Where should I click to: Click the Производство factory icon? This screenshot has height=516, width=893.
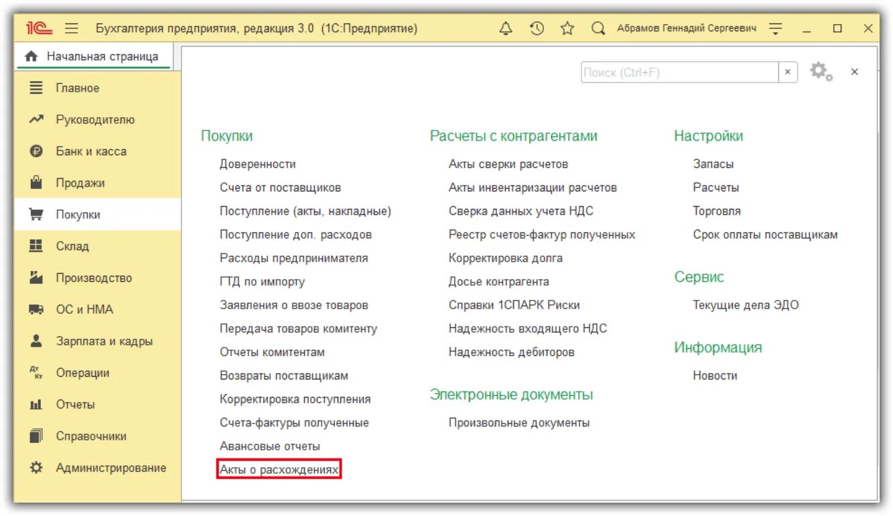point(36,277)
